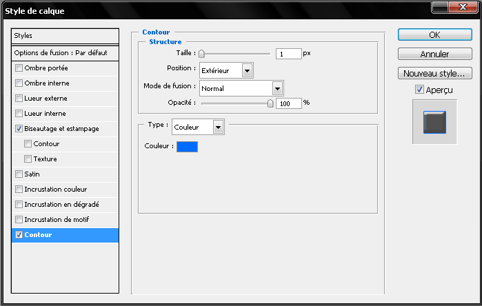
Task: Enable Incrustation couleur checkbox
Action: (x=19, y=190)
